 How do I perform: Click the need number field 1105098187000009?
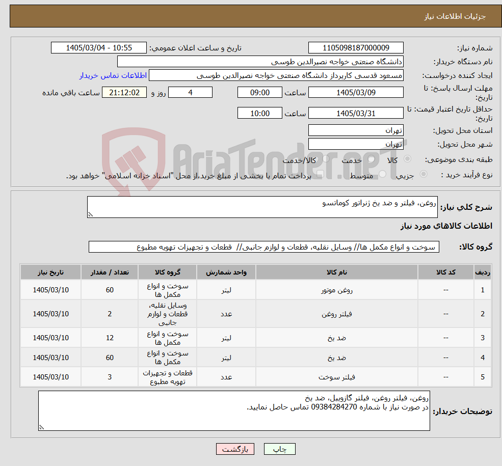[x=356, y=48]
